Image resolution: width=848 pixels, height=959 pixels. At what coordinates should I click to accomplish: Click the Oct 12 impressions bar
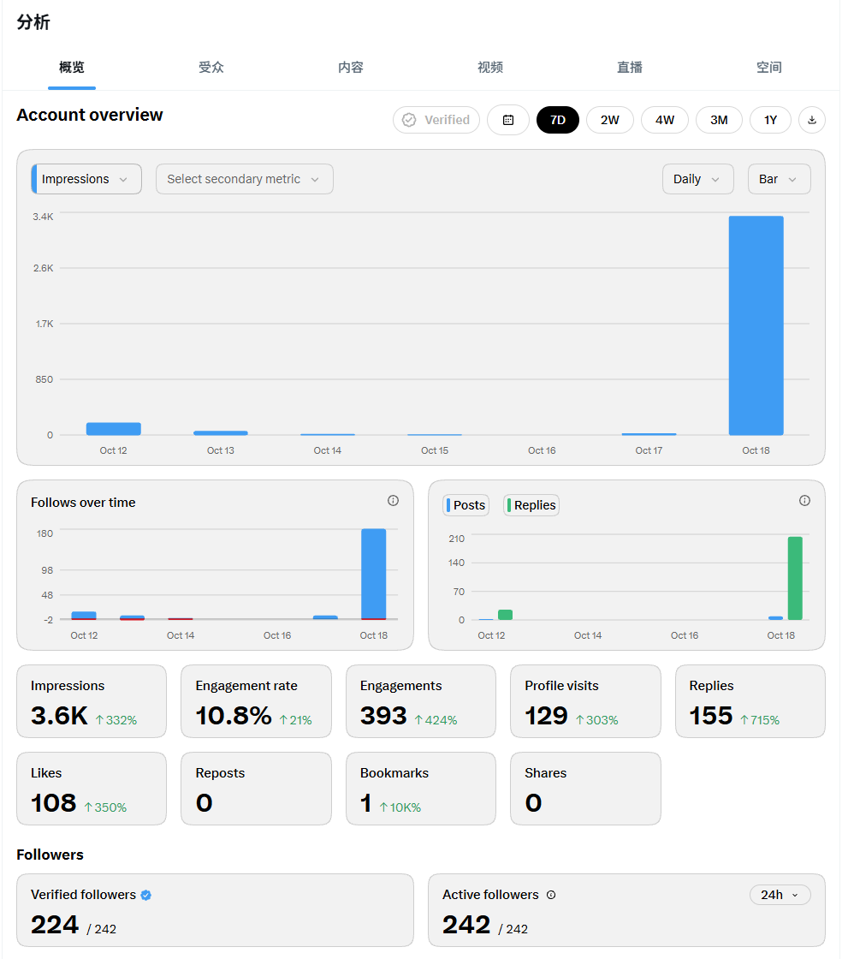pyautogui.click(x=114, y=429)
